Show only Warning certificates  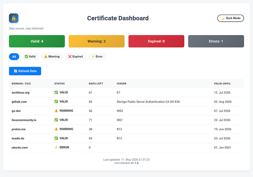[52, 57]
